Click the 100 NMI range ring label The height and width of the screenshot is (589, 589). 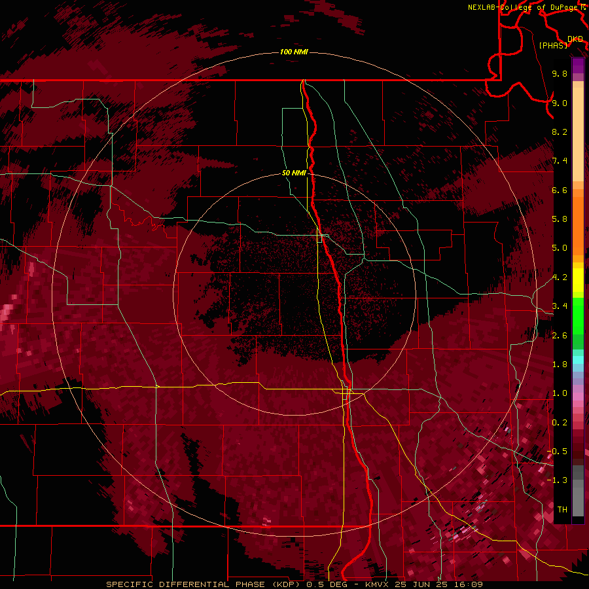coord(294,52)
